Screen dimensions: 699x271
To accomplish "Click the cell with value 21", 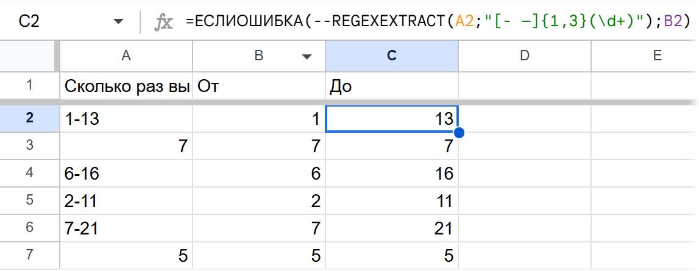I will 392,228.
